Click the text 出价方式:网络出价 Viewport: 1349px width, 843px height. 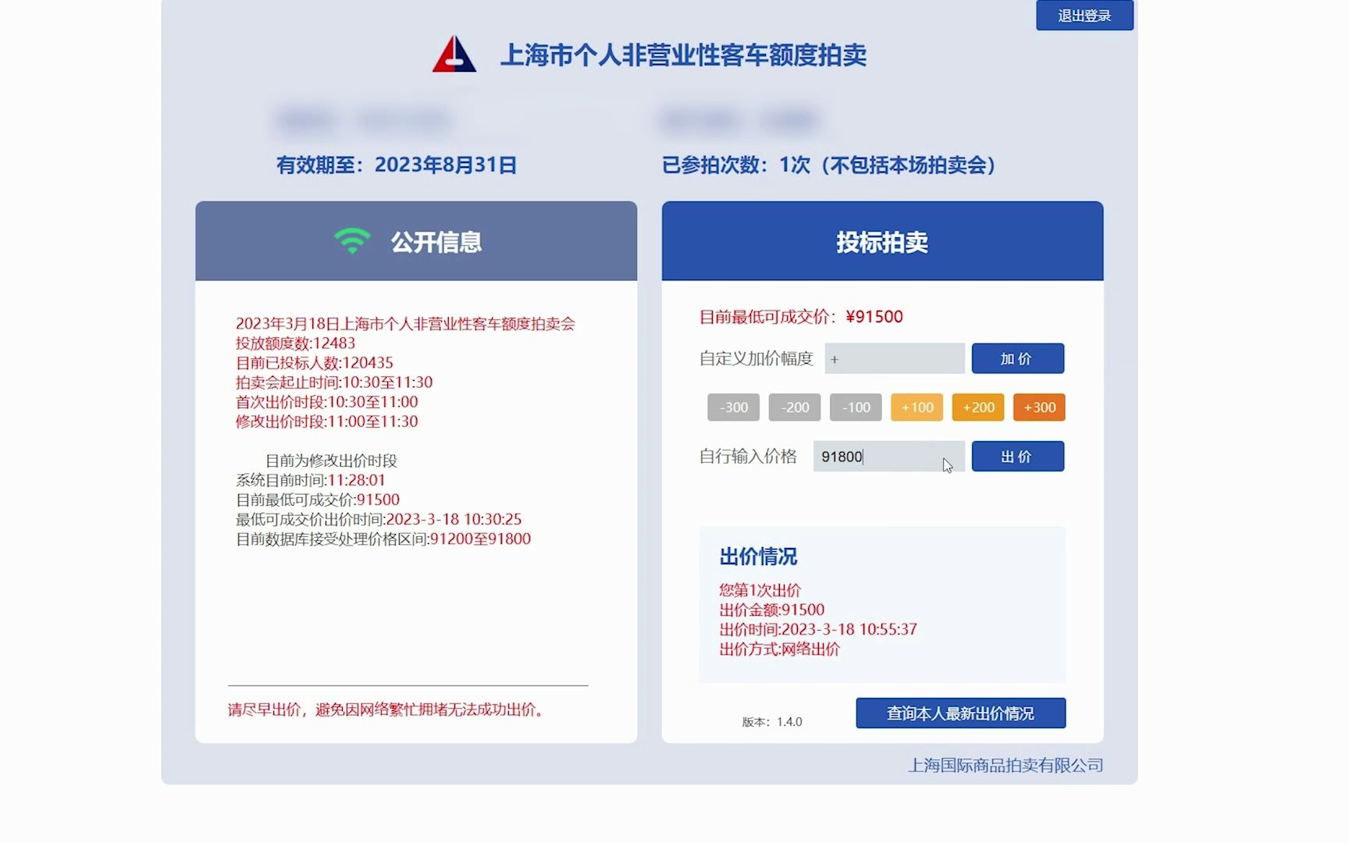coord(780,649)
